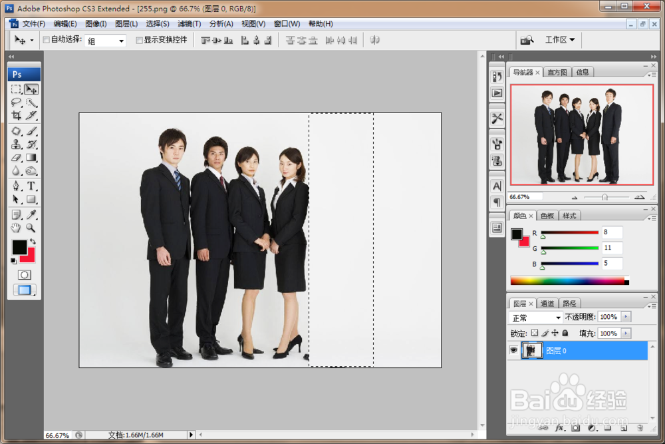Select the Blur tool

pos(16,170)
